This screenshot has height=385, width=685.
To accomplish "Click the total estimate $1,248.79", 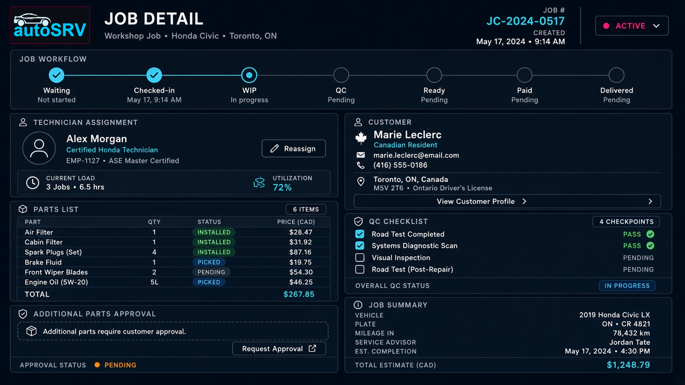I will tap(628, 365).
